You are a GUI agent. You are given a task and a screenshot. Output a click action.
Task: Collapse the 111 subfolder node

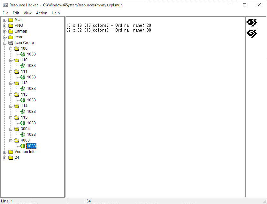pos(11,72)
